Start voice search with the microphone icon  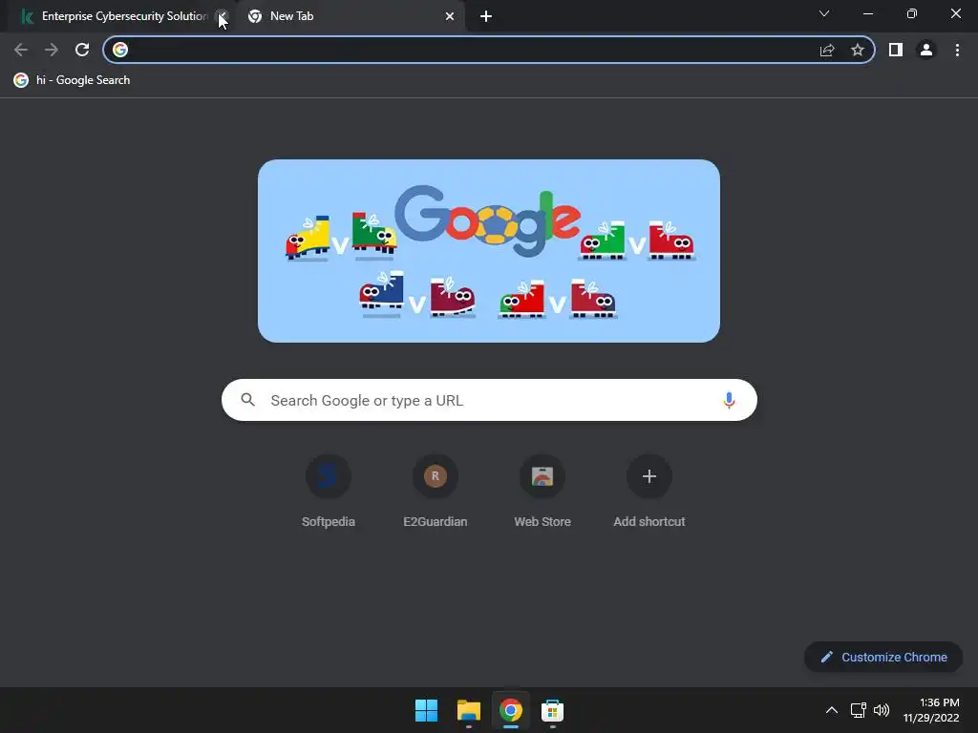(x=729, y=400)
